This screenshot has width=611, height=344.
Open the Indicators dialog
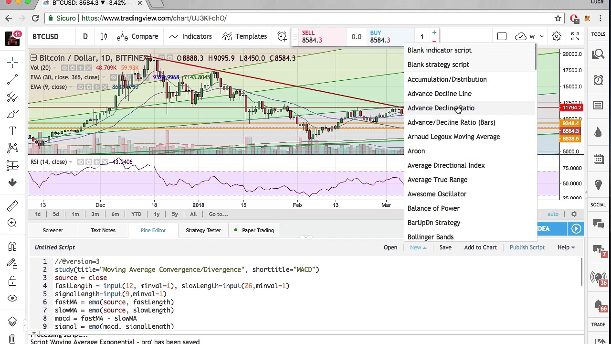(190, 36)
